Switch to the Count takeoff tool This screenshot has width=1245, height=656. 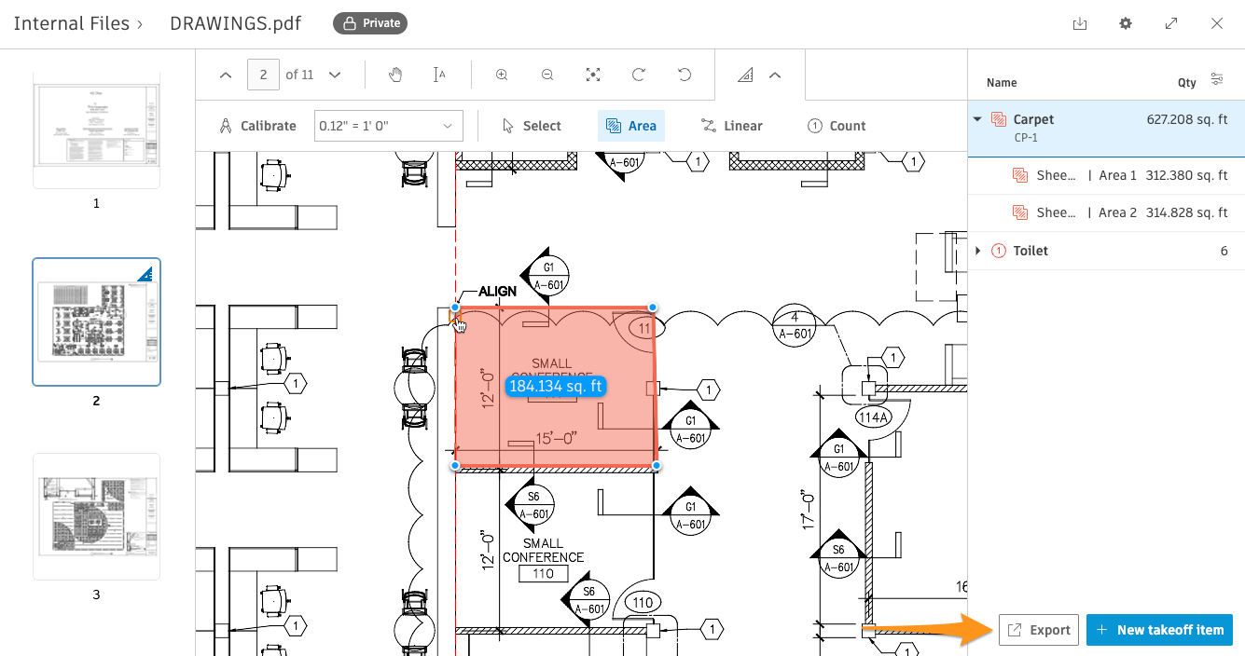pos(837,126)
